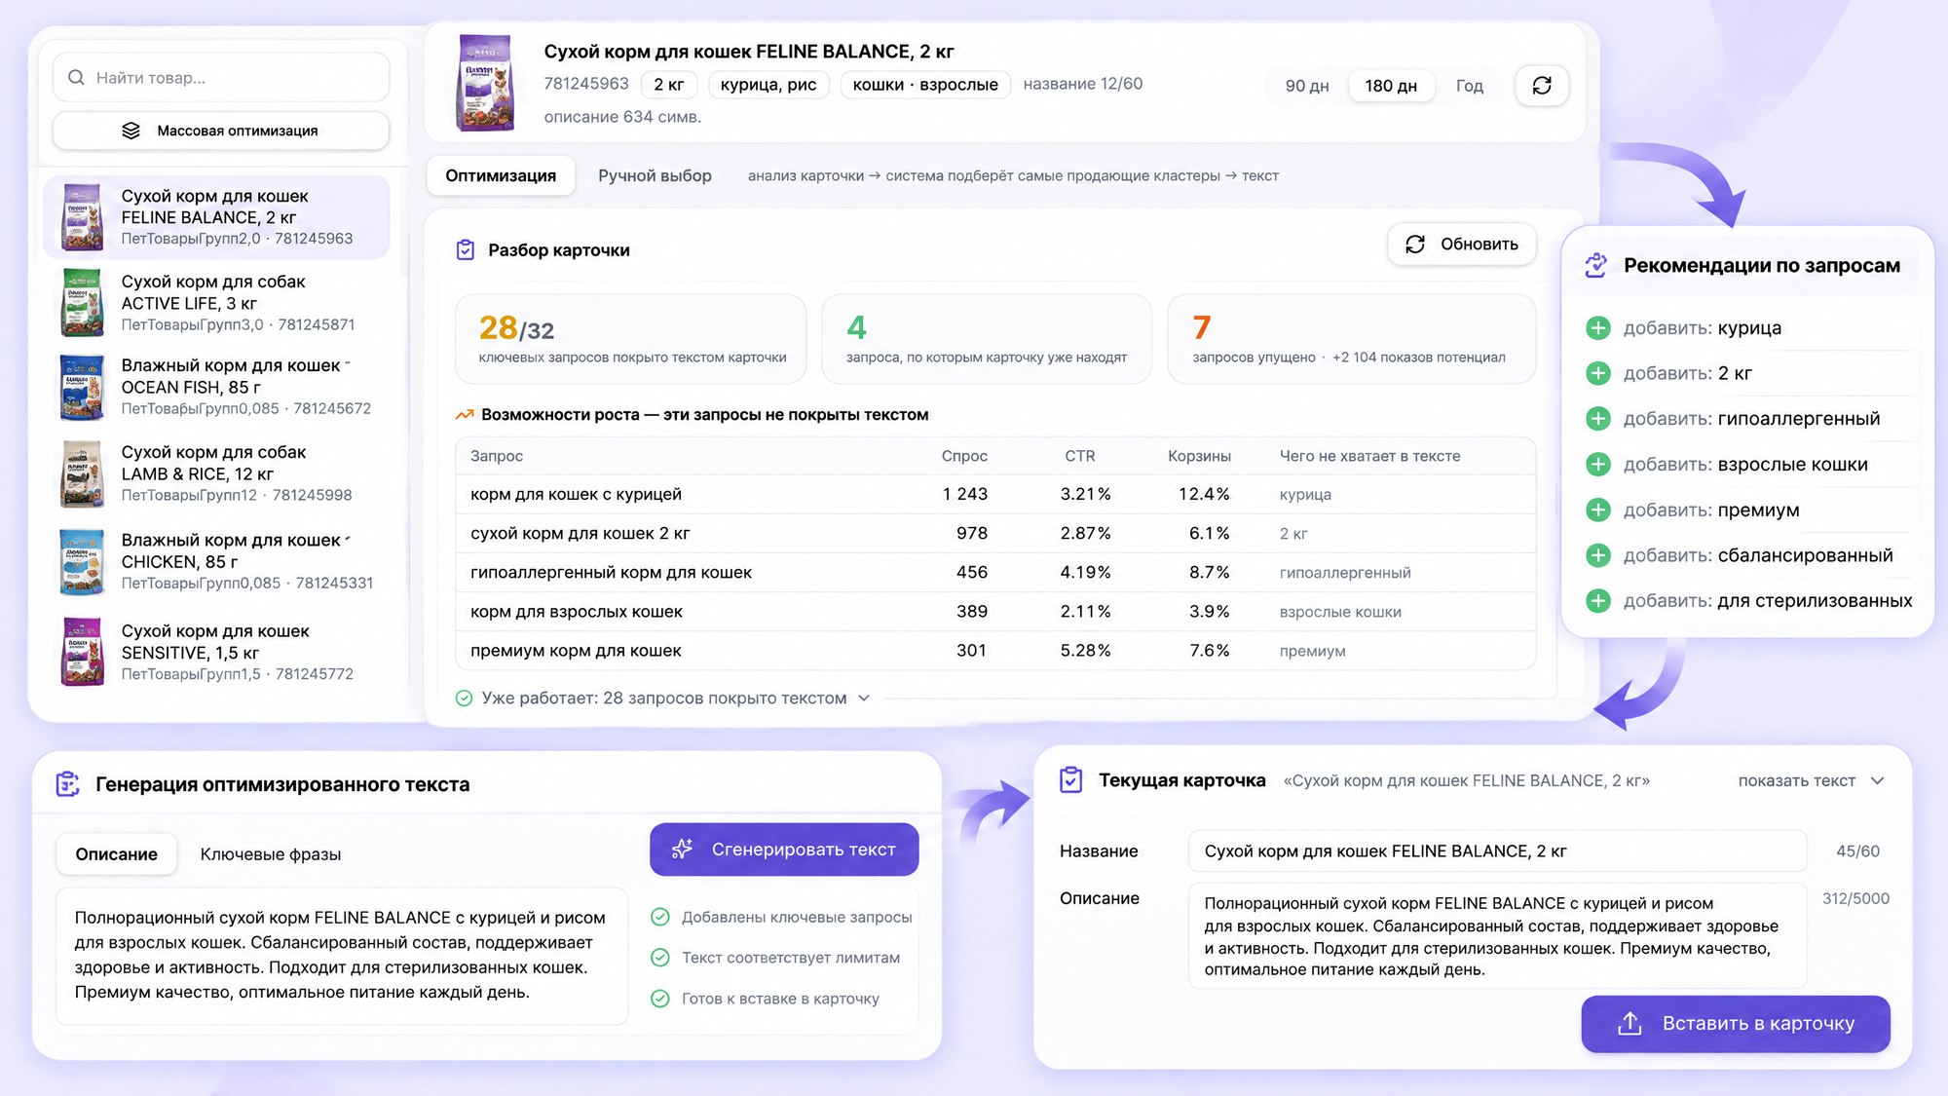Click the Разбор карточки clipboard icon
The height and width of the screenshot is (1096, 1948).
point(466,250)
